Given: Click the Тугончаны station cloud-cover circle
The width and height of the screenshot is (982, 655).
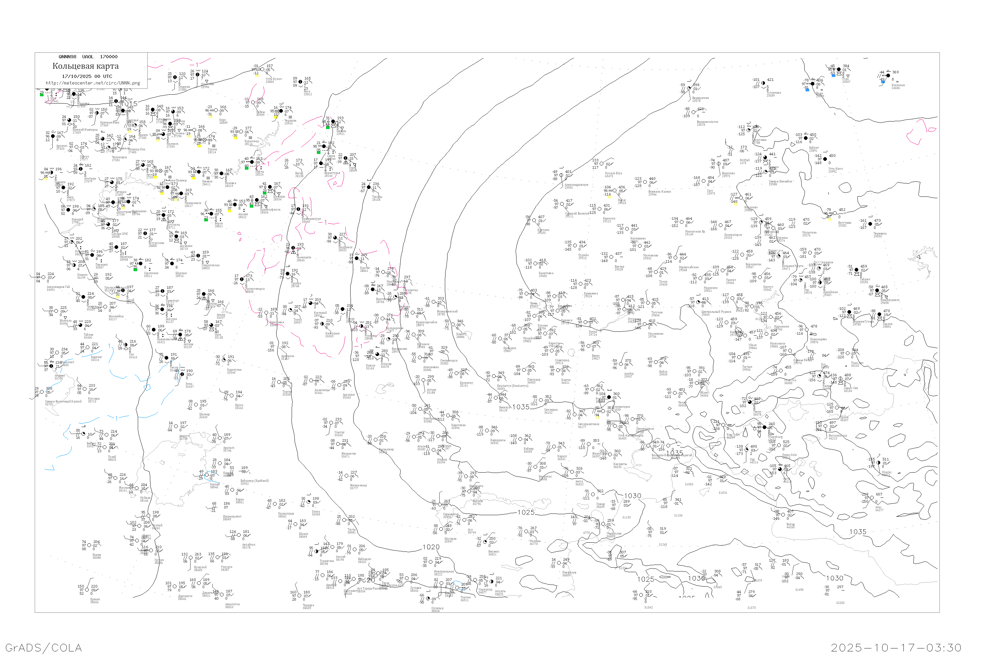Looking at the screenshot, I should [763, 83].
